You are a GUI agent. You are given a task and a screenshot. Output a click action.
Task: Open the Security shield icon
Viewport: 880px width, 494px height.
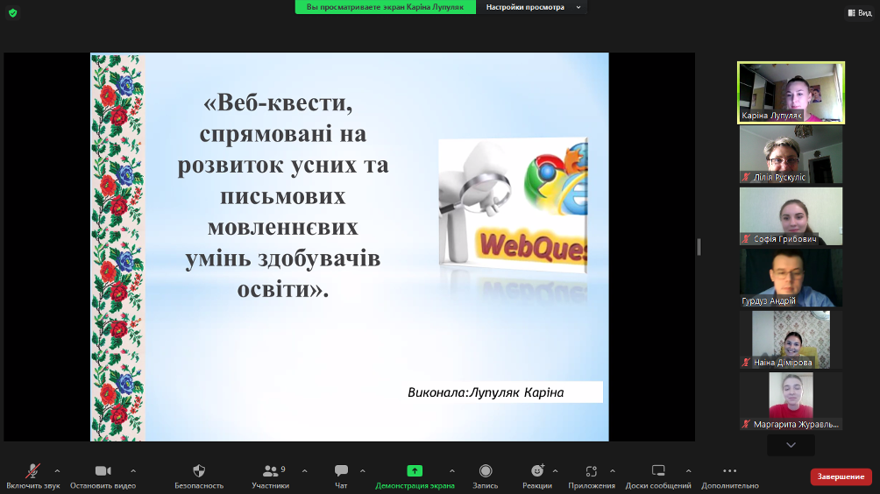(199, 471)
